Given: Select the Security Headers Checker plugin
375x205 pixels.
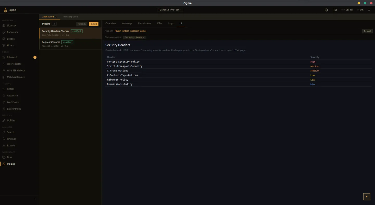Looking at the screenshot, I should (70, 33).
